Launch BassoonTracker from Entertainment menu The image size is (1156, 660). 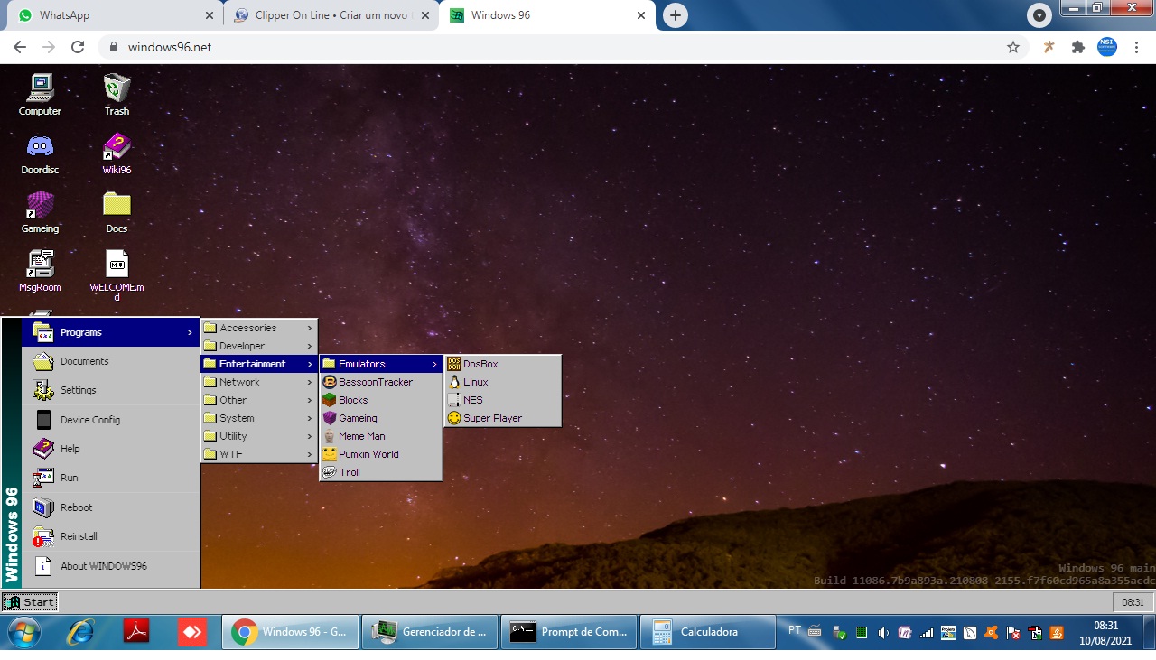click(x=381, y=382)
